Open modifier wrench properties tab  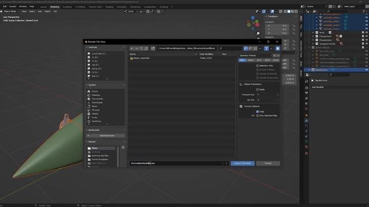(306, 121)
